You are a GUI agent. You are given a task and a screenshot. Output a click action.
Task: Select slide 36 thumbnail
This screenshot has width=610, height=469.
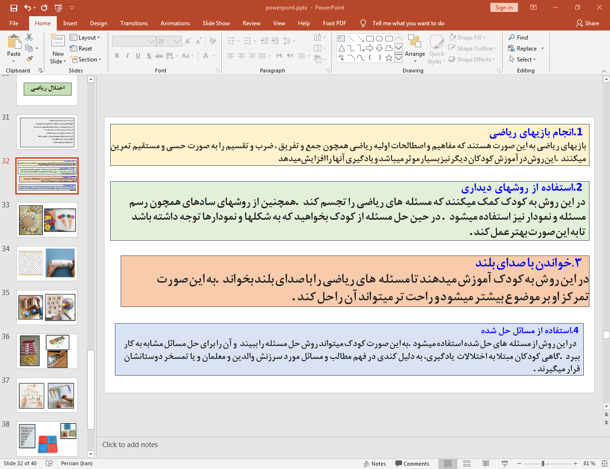point(47,351)
